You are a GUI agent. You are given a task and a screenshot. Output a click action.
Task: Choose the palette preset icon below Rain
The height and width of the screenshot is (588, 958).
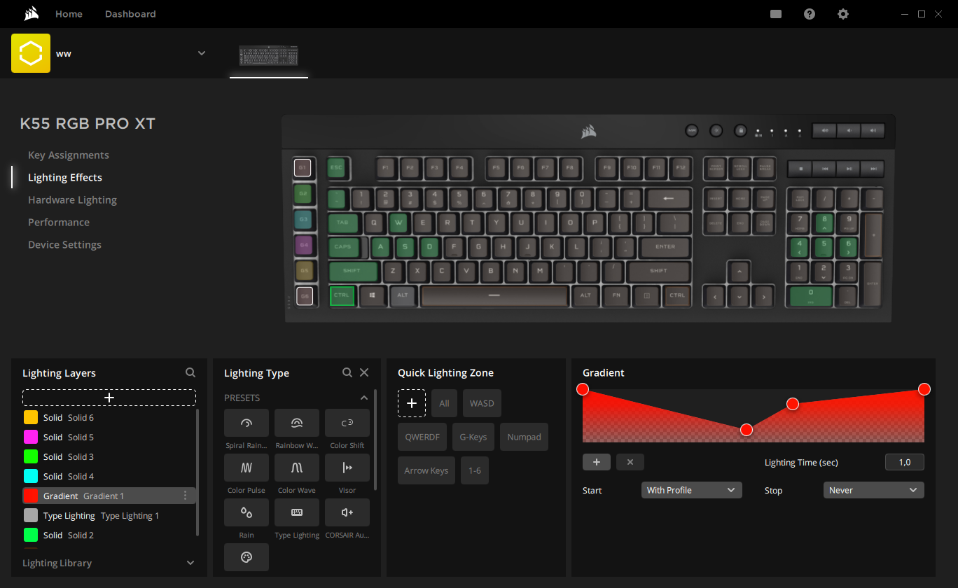pos(247,557)
